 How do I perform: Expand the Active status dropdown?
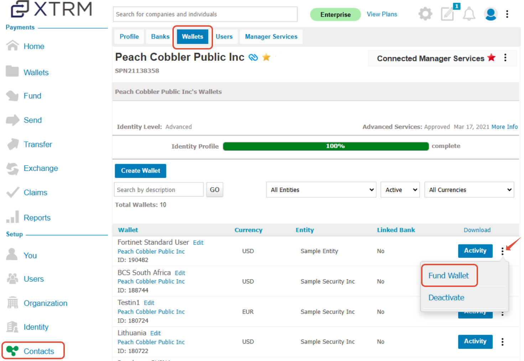400,190
